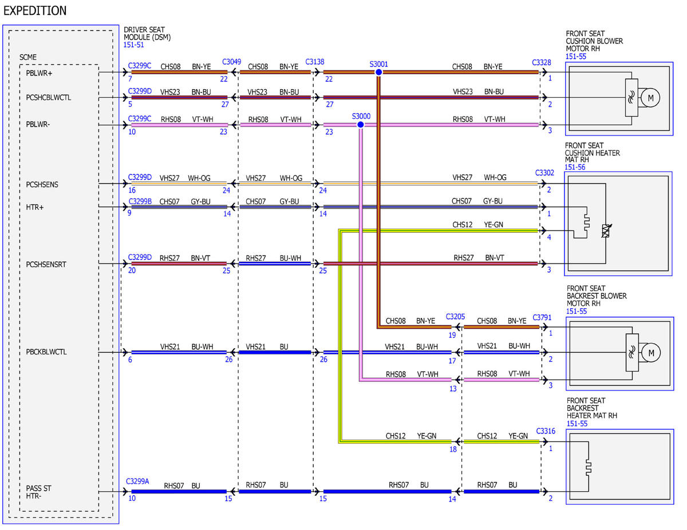Click the S3001 splice node dot
Image resolution: width=687 pixels, height=530 pixels.
pos(378,72)
